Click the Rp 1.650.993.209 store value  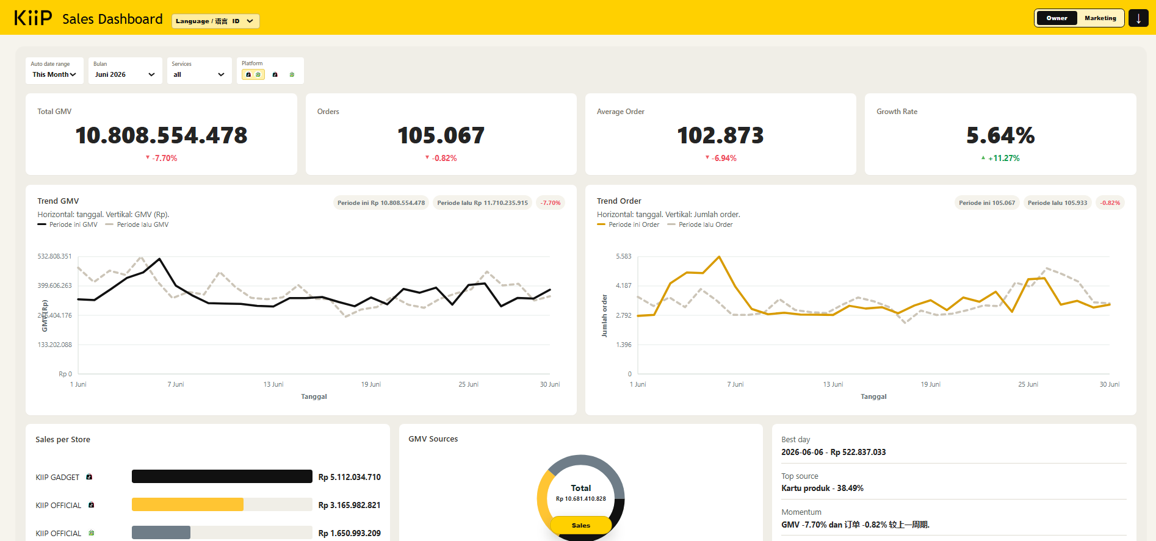click(350, 533)
